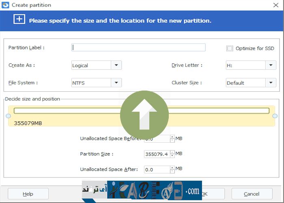This screenshot has width=284, height=203.
Task: Expand the Cluster Size dropdown
Action: pos(271,83)
